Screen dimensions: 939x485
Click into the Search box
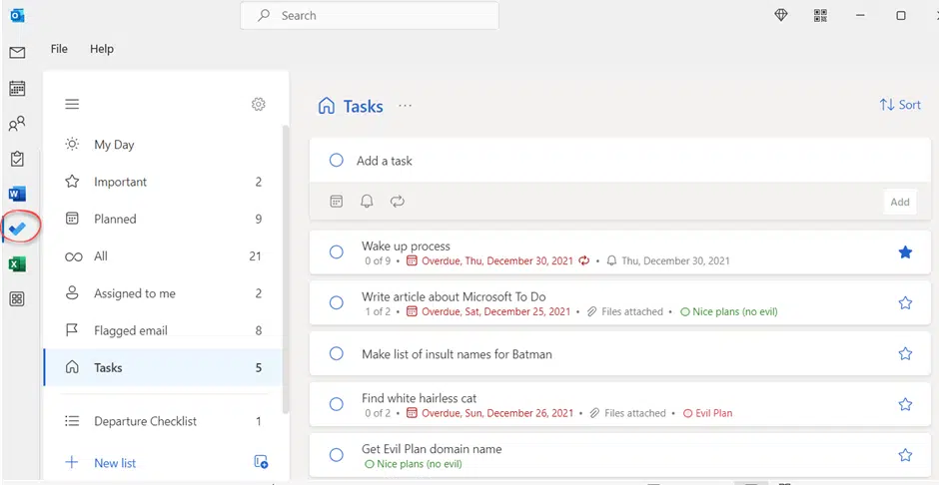[370, 16]
